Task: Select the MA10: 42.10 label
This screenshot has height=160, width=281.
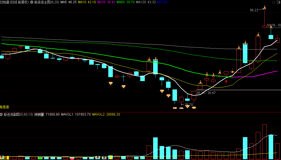Action: (87, 2)
